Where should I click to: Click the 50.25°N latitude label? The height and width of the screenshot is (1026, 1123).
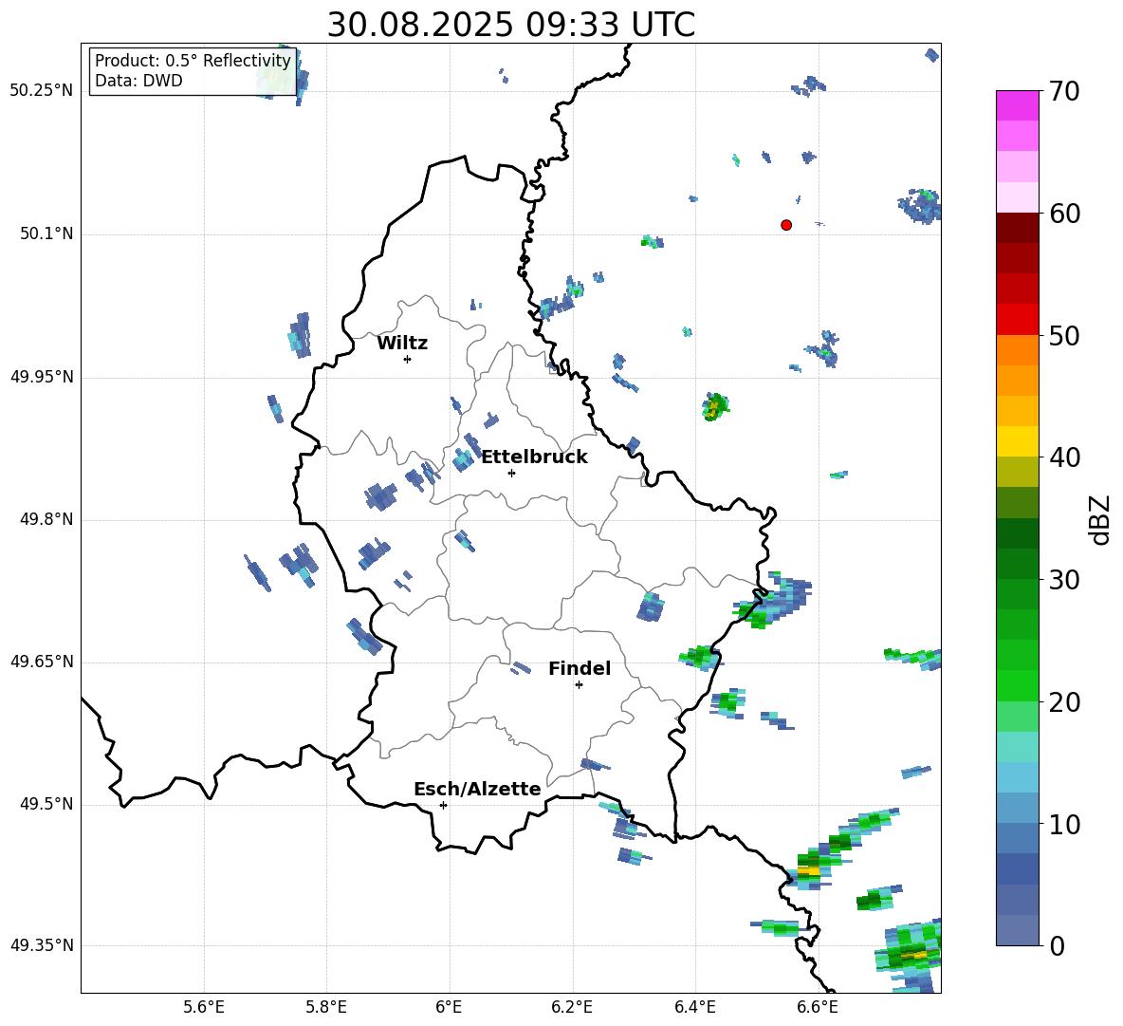42,91
